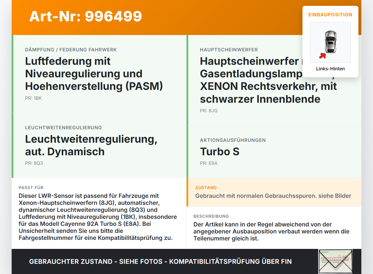Click the LWR-Sensor compatibility paragraph
The image size is (373, 274).
(98, 217)
